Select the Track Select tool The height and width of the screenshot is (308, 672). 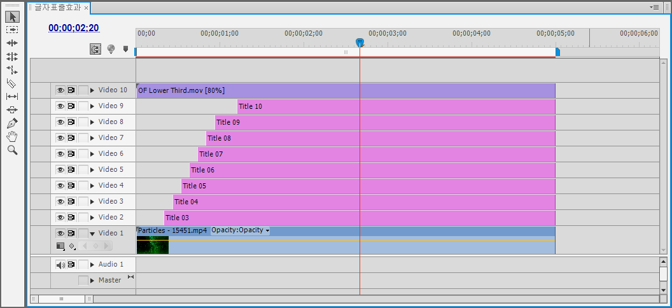coord(13,29)
